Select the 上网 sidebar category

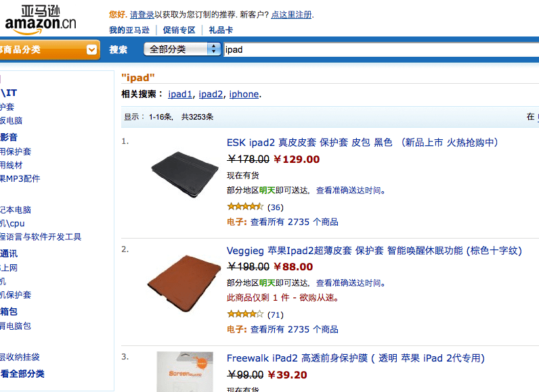[x=9, y=268]
